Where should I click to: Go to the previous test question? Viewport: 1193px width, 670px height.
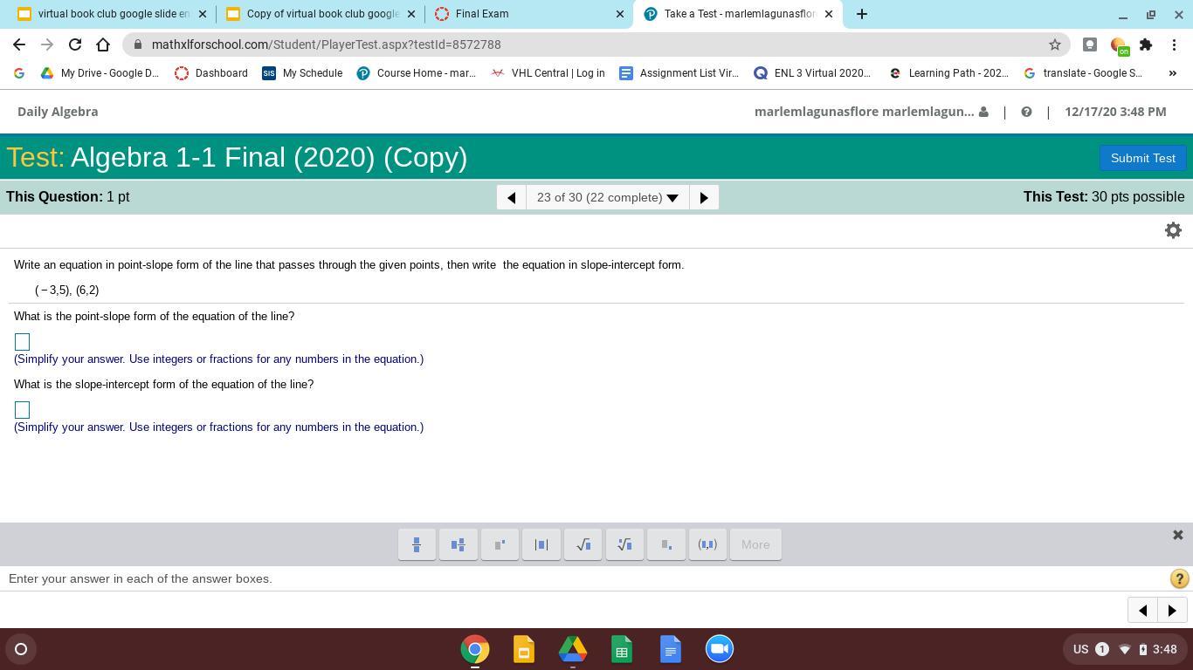[512, 197]
